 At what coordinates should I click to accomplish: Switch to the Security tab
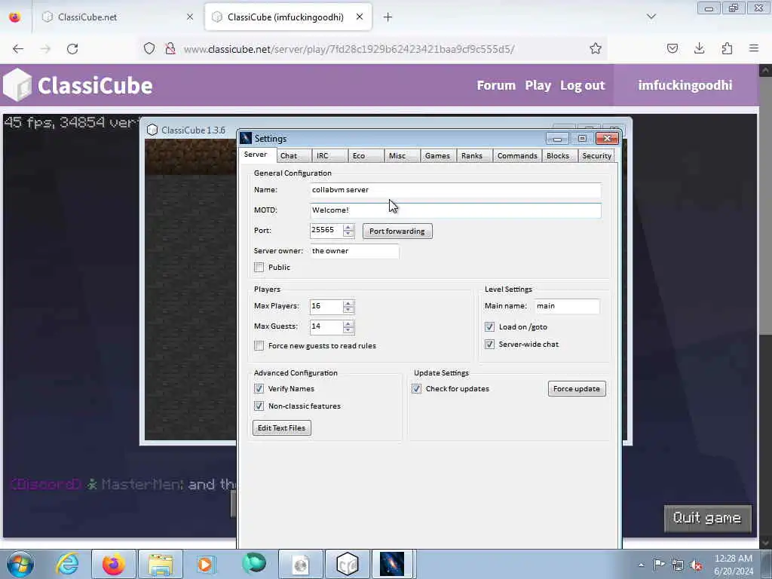point(597,155)
